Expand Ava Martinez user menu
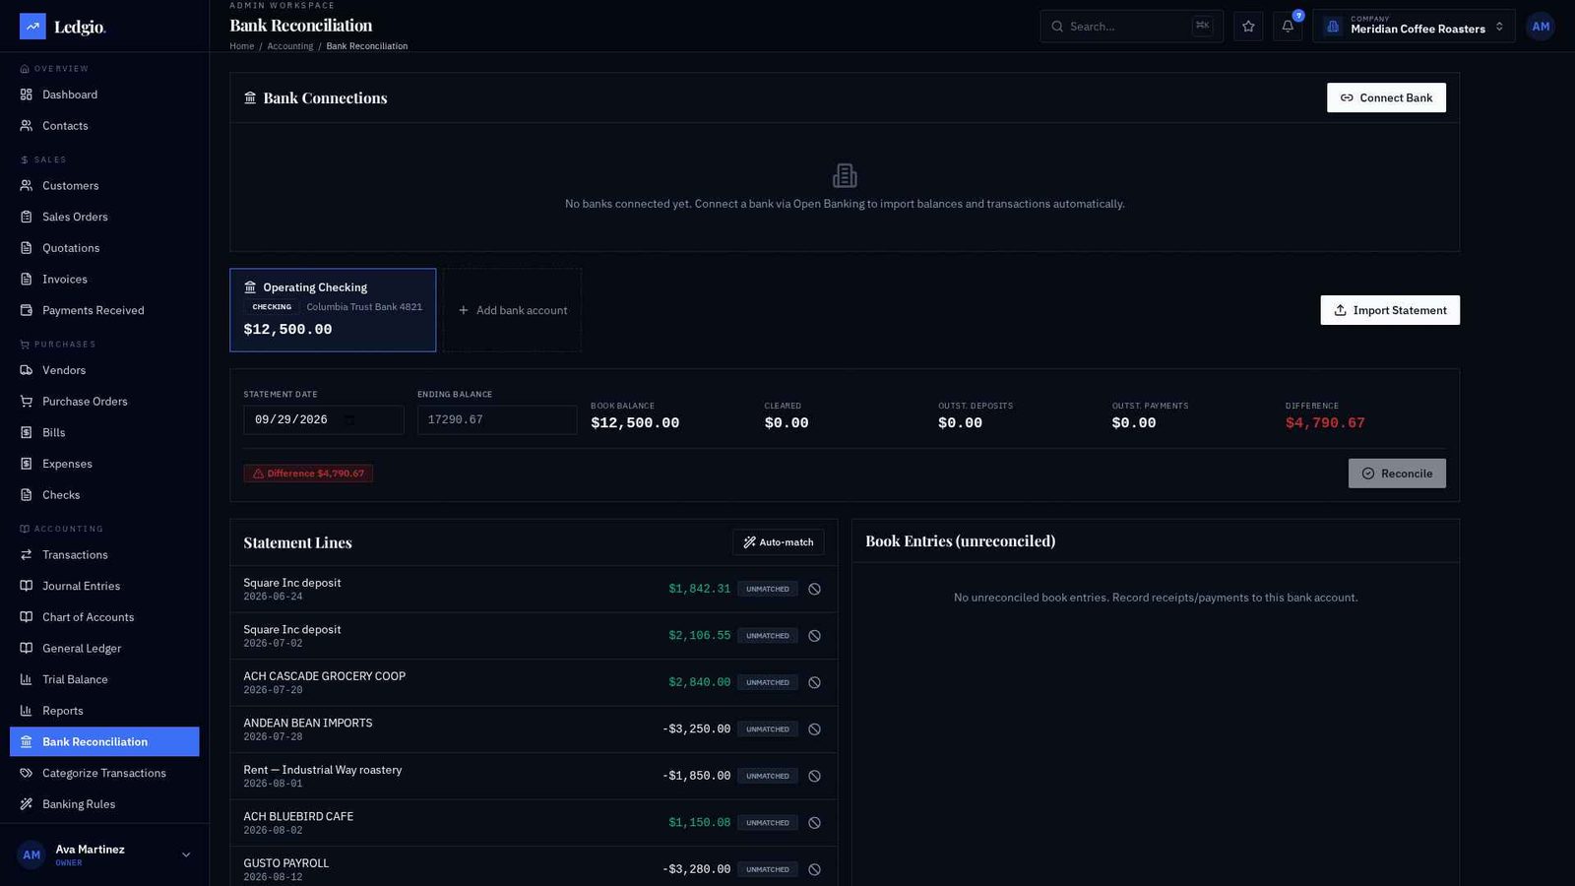The image size is (1575, 886). [104, 854]
